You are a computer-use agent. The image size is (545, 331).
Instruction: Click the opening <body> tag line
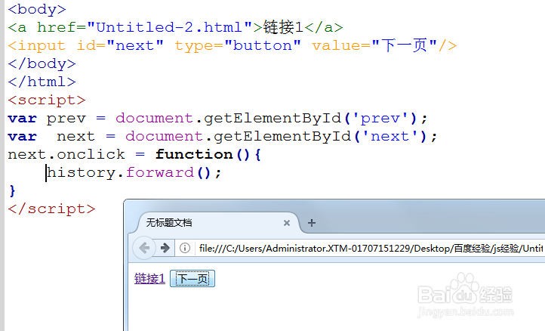pos(37,9)
